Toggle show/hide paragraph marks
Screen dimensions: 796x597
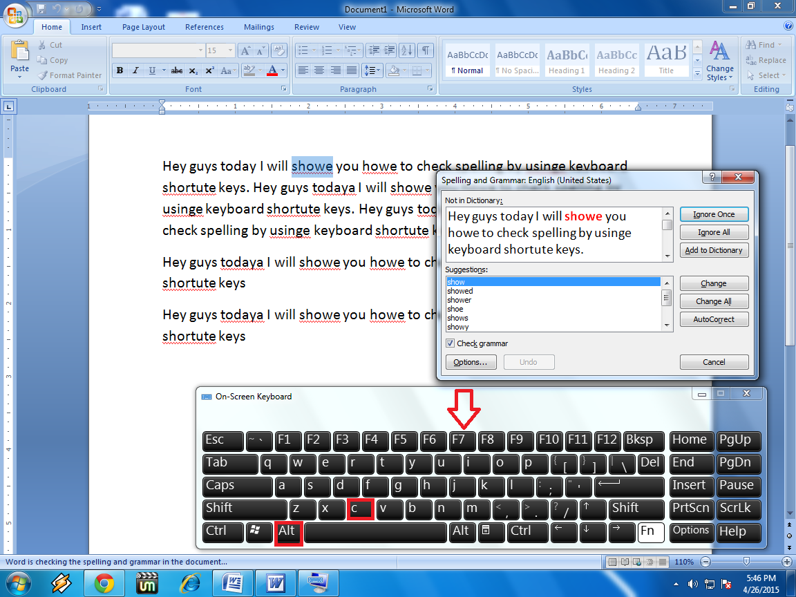click(426, 50)
